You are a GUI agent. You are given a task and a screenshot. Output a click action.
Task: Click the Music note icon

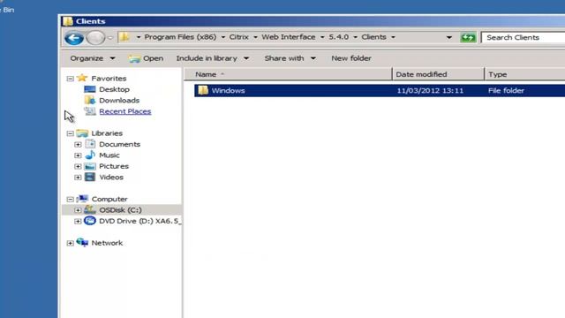pyautogui.click(x=90, y=155)
